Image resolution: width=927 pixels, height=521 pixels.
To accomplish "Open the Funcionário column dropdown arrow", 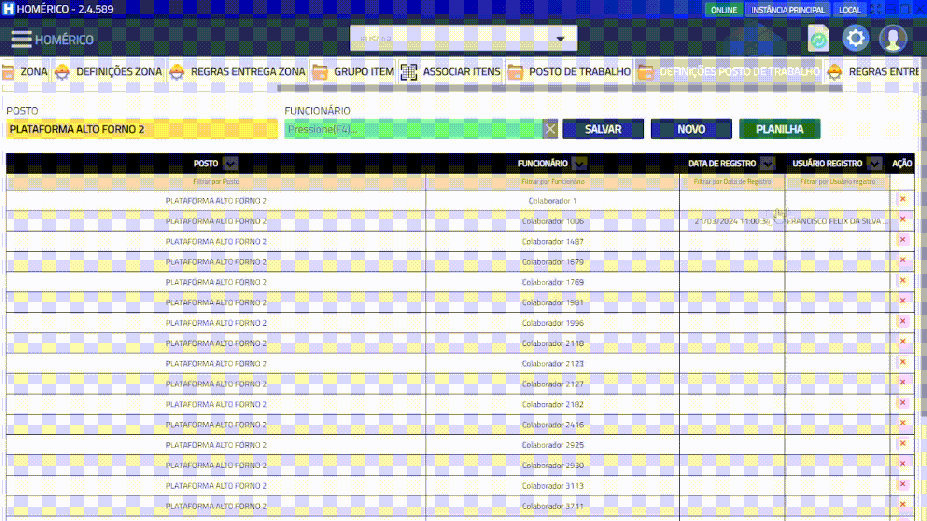I will (x=579, y=164).
